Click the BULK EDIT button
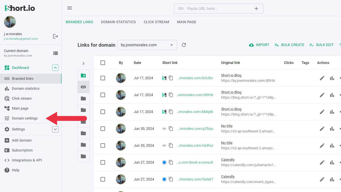The image size is (341, 192). (x=321, y=45)
